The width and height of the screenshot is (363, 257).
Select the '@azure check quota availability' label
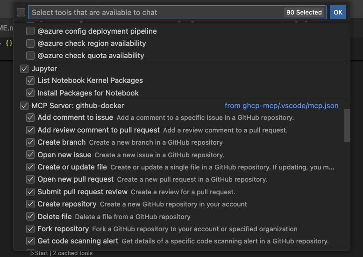[91, 56]
